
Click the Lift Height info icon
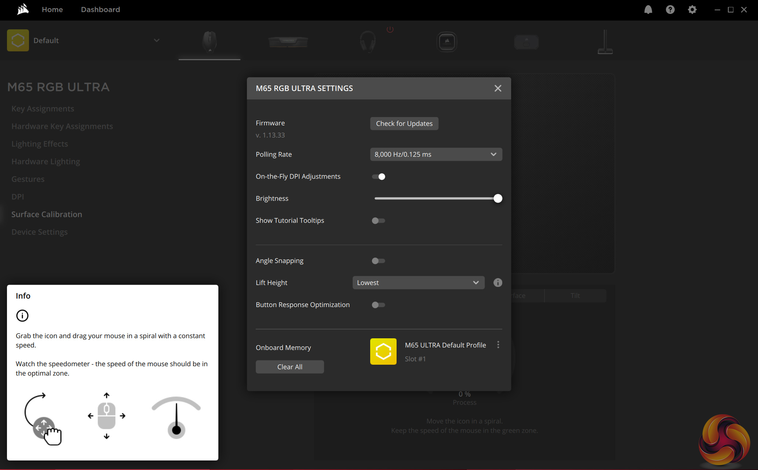498,283
